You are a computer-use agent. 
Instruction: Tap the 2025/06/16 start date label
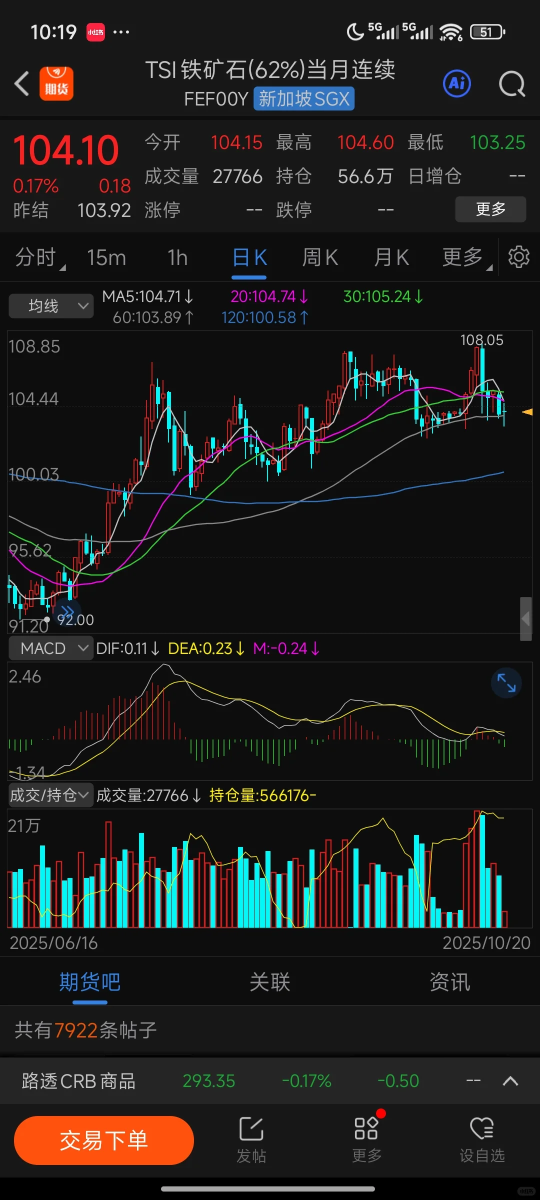point(53,943)
